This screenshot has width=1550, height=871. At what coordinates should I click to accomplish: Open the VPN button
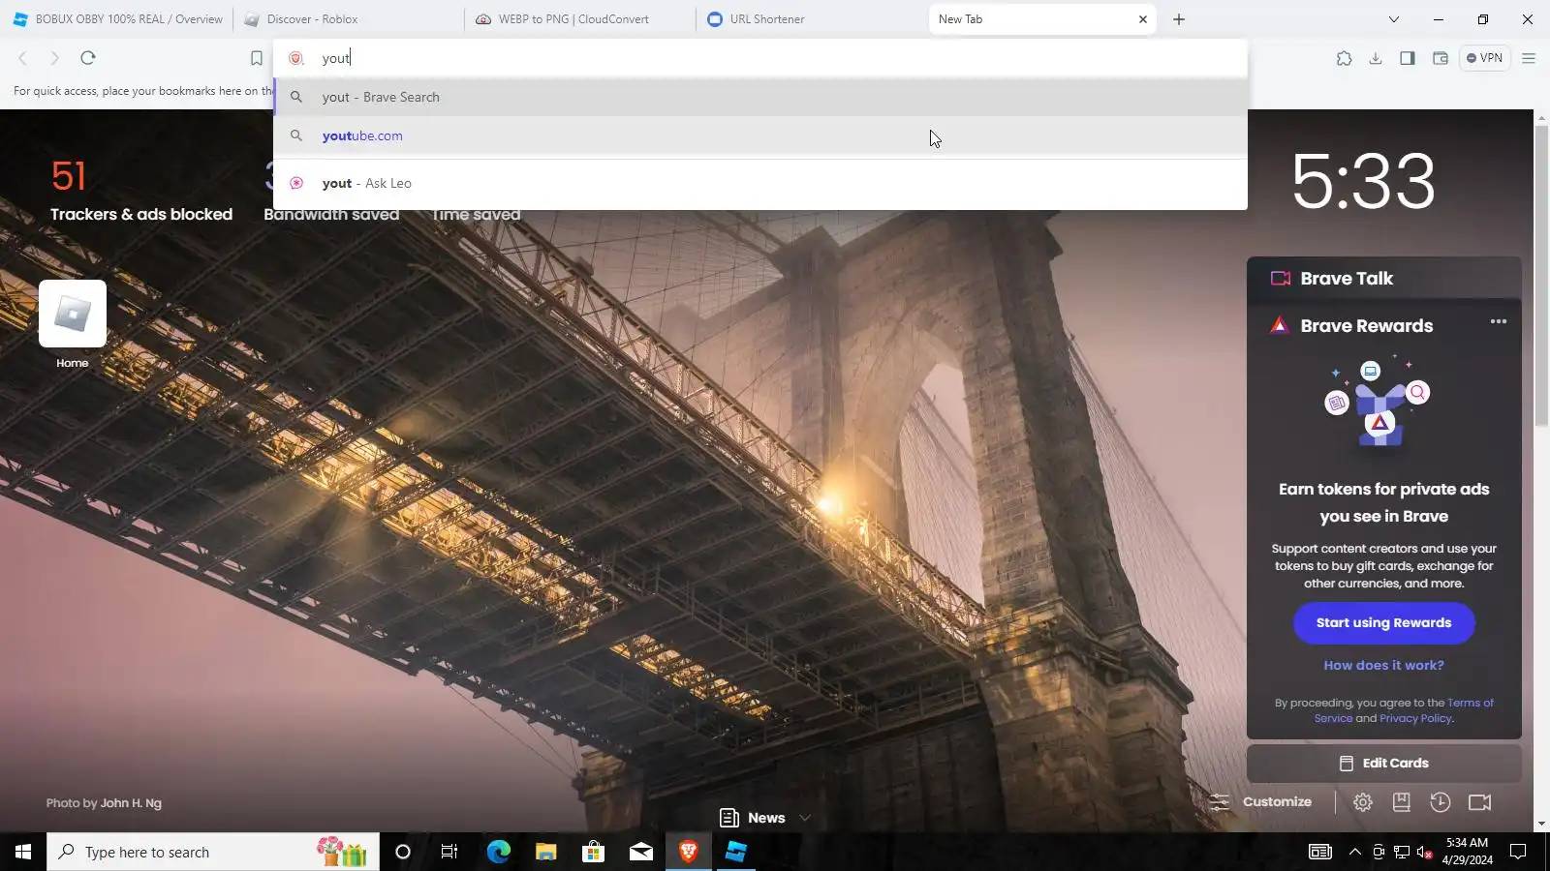tap(1485, 58)
